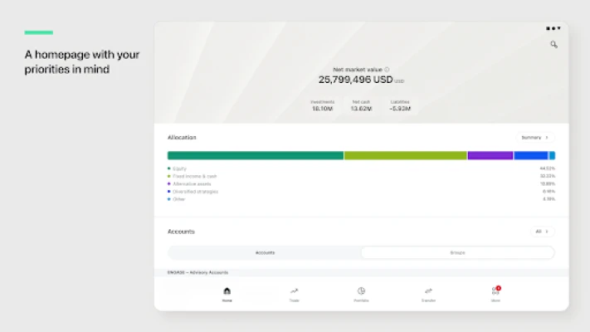Switch to the Groups segment tab
Viewport: 590px width, 332px height.
pyautogui.click(x=457, y=252)
